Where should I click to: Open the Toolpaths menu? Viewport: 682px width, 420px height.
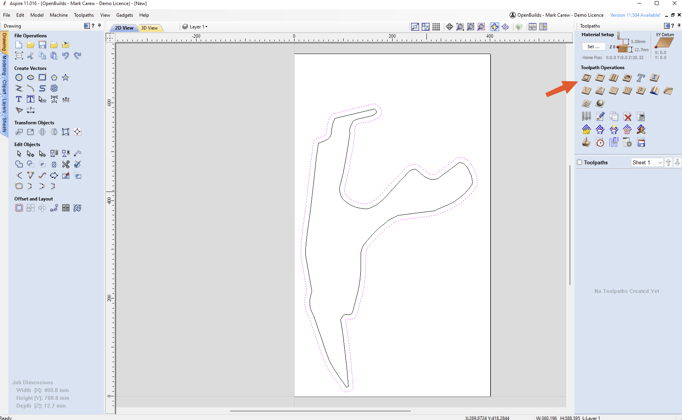coord(84,15)
